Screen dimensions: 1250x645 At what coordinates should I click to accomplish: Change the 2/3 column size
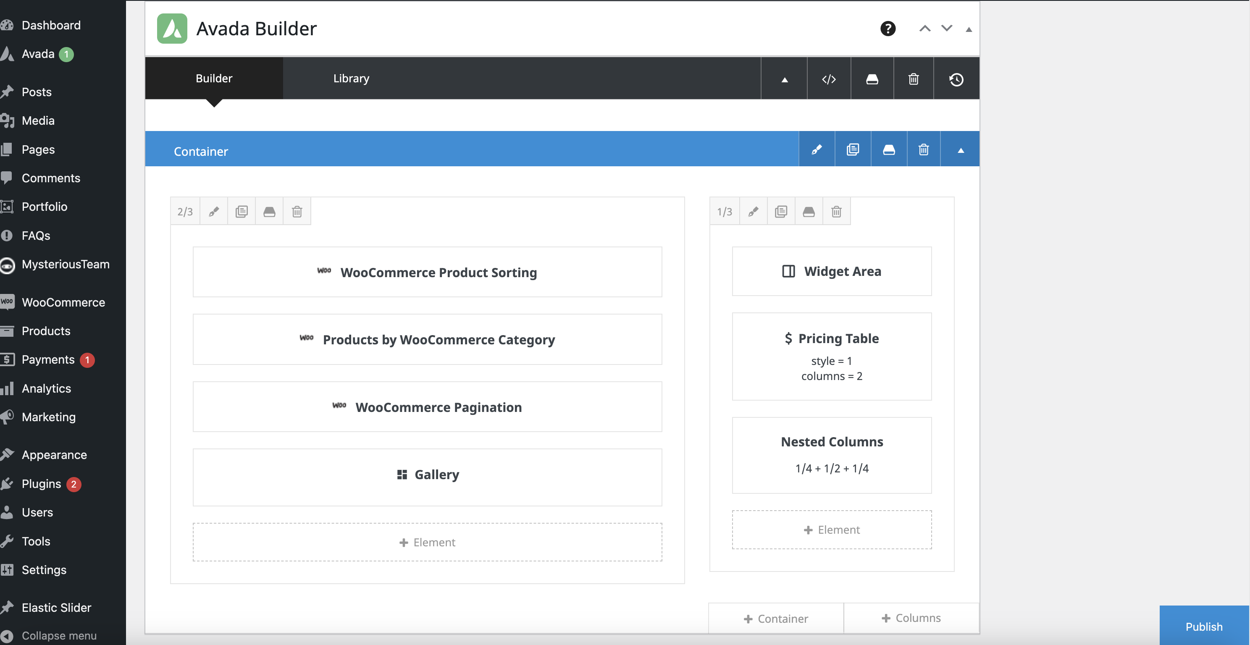pos(185,212)
